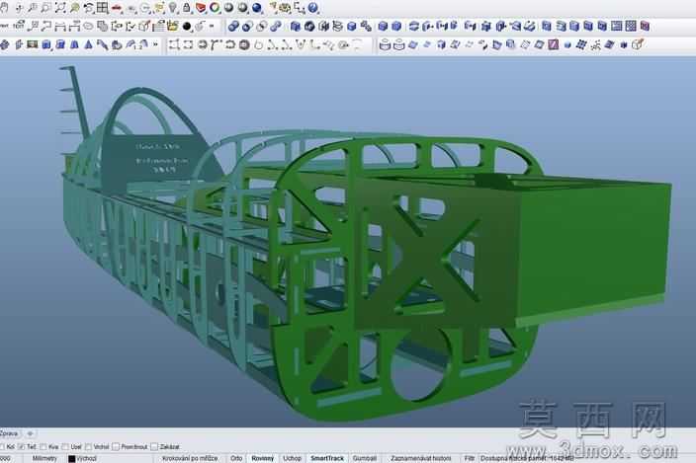Click the black Výchozí layer color swatch
696x463 pixels.
(x=71, y=459)
